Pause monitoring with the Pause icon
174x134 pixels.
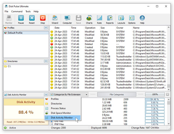21,19
